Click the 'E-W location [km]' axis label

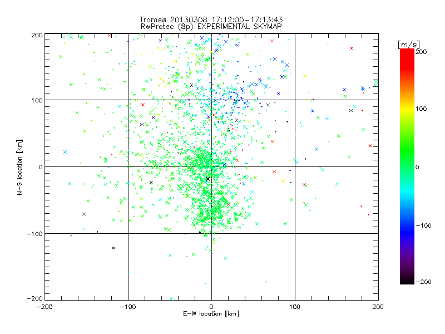(211, 314)
